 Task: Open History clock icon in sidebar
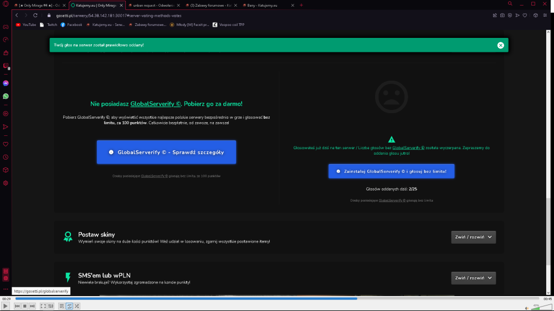pos(6,157)
